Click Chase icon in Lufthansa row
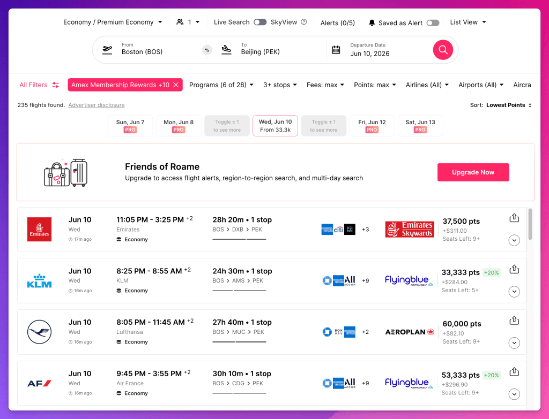The image size is (549, 419). tap(327, 332)
